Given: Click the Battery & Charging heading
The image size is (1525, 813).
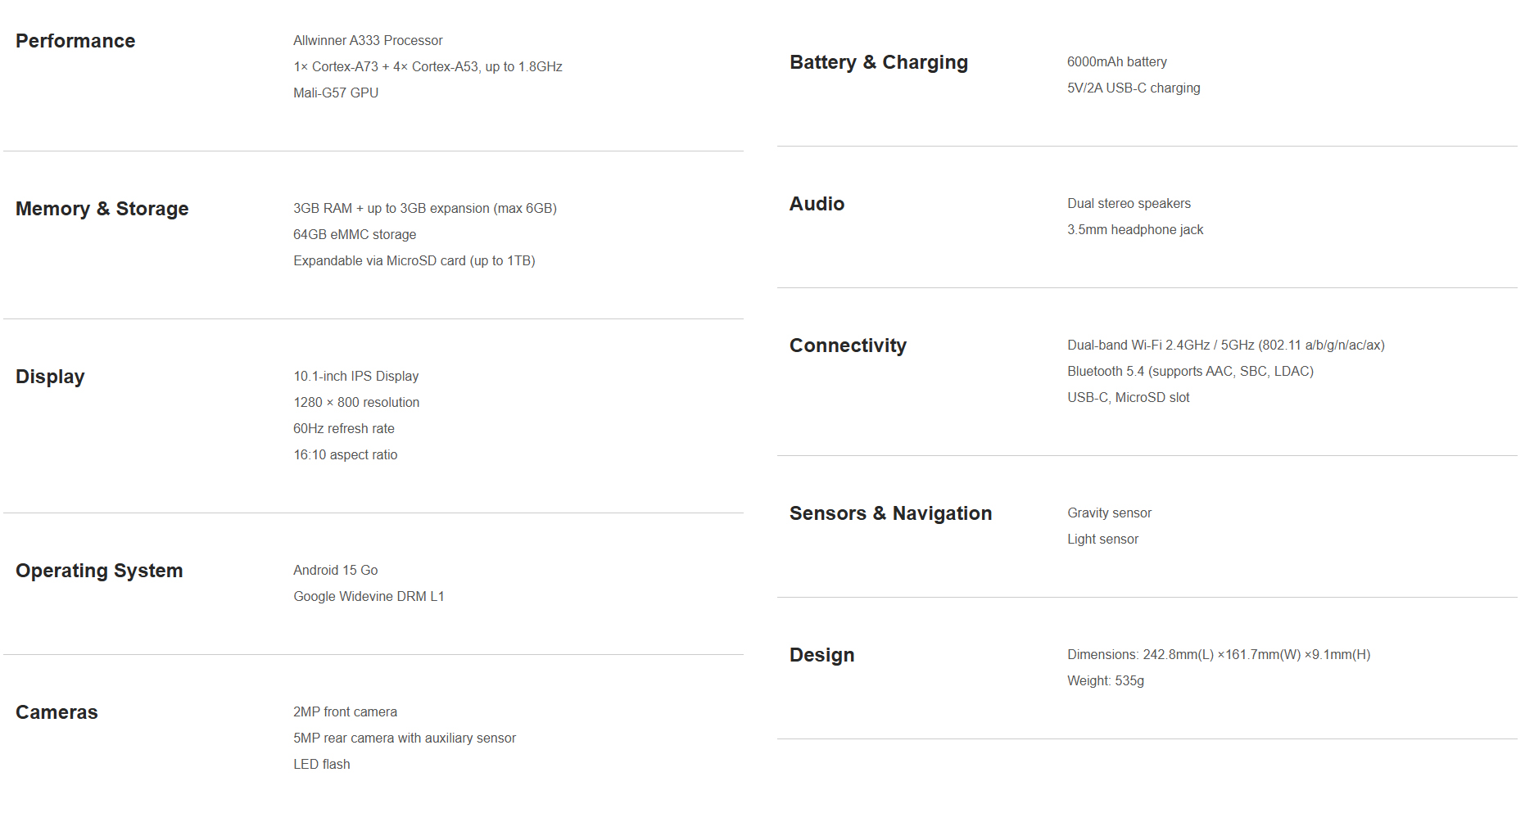Looking at the screenshot, I should pos(879,62).
